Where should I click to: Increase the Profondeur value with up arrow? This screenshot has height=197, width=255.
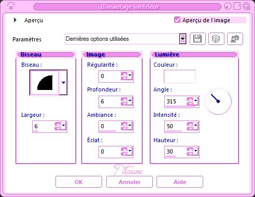pos(124,99)
